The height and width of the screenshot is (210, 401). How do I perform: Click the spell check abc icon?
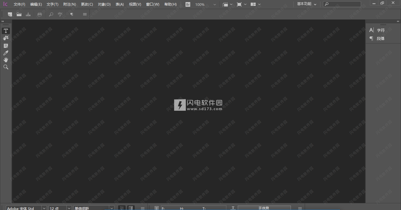(x=60, y=14)
